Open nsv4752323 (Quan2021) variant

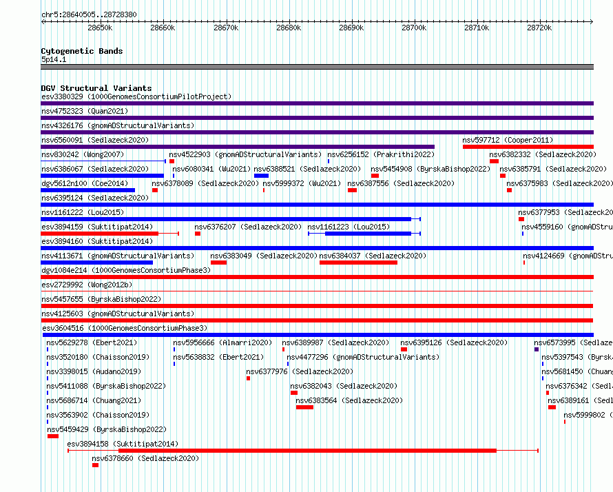(x=85, y=111)
